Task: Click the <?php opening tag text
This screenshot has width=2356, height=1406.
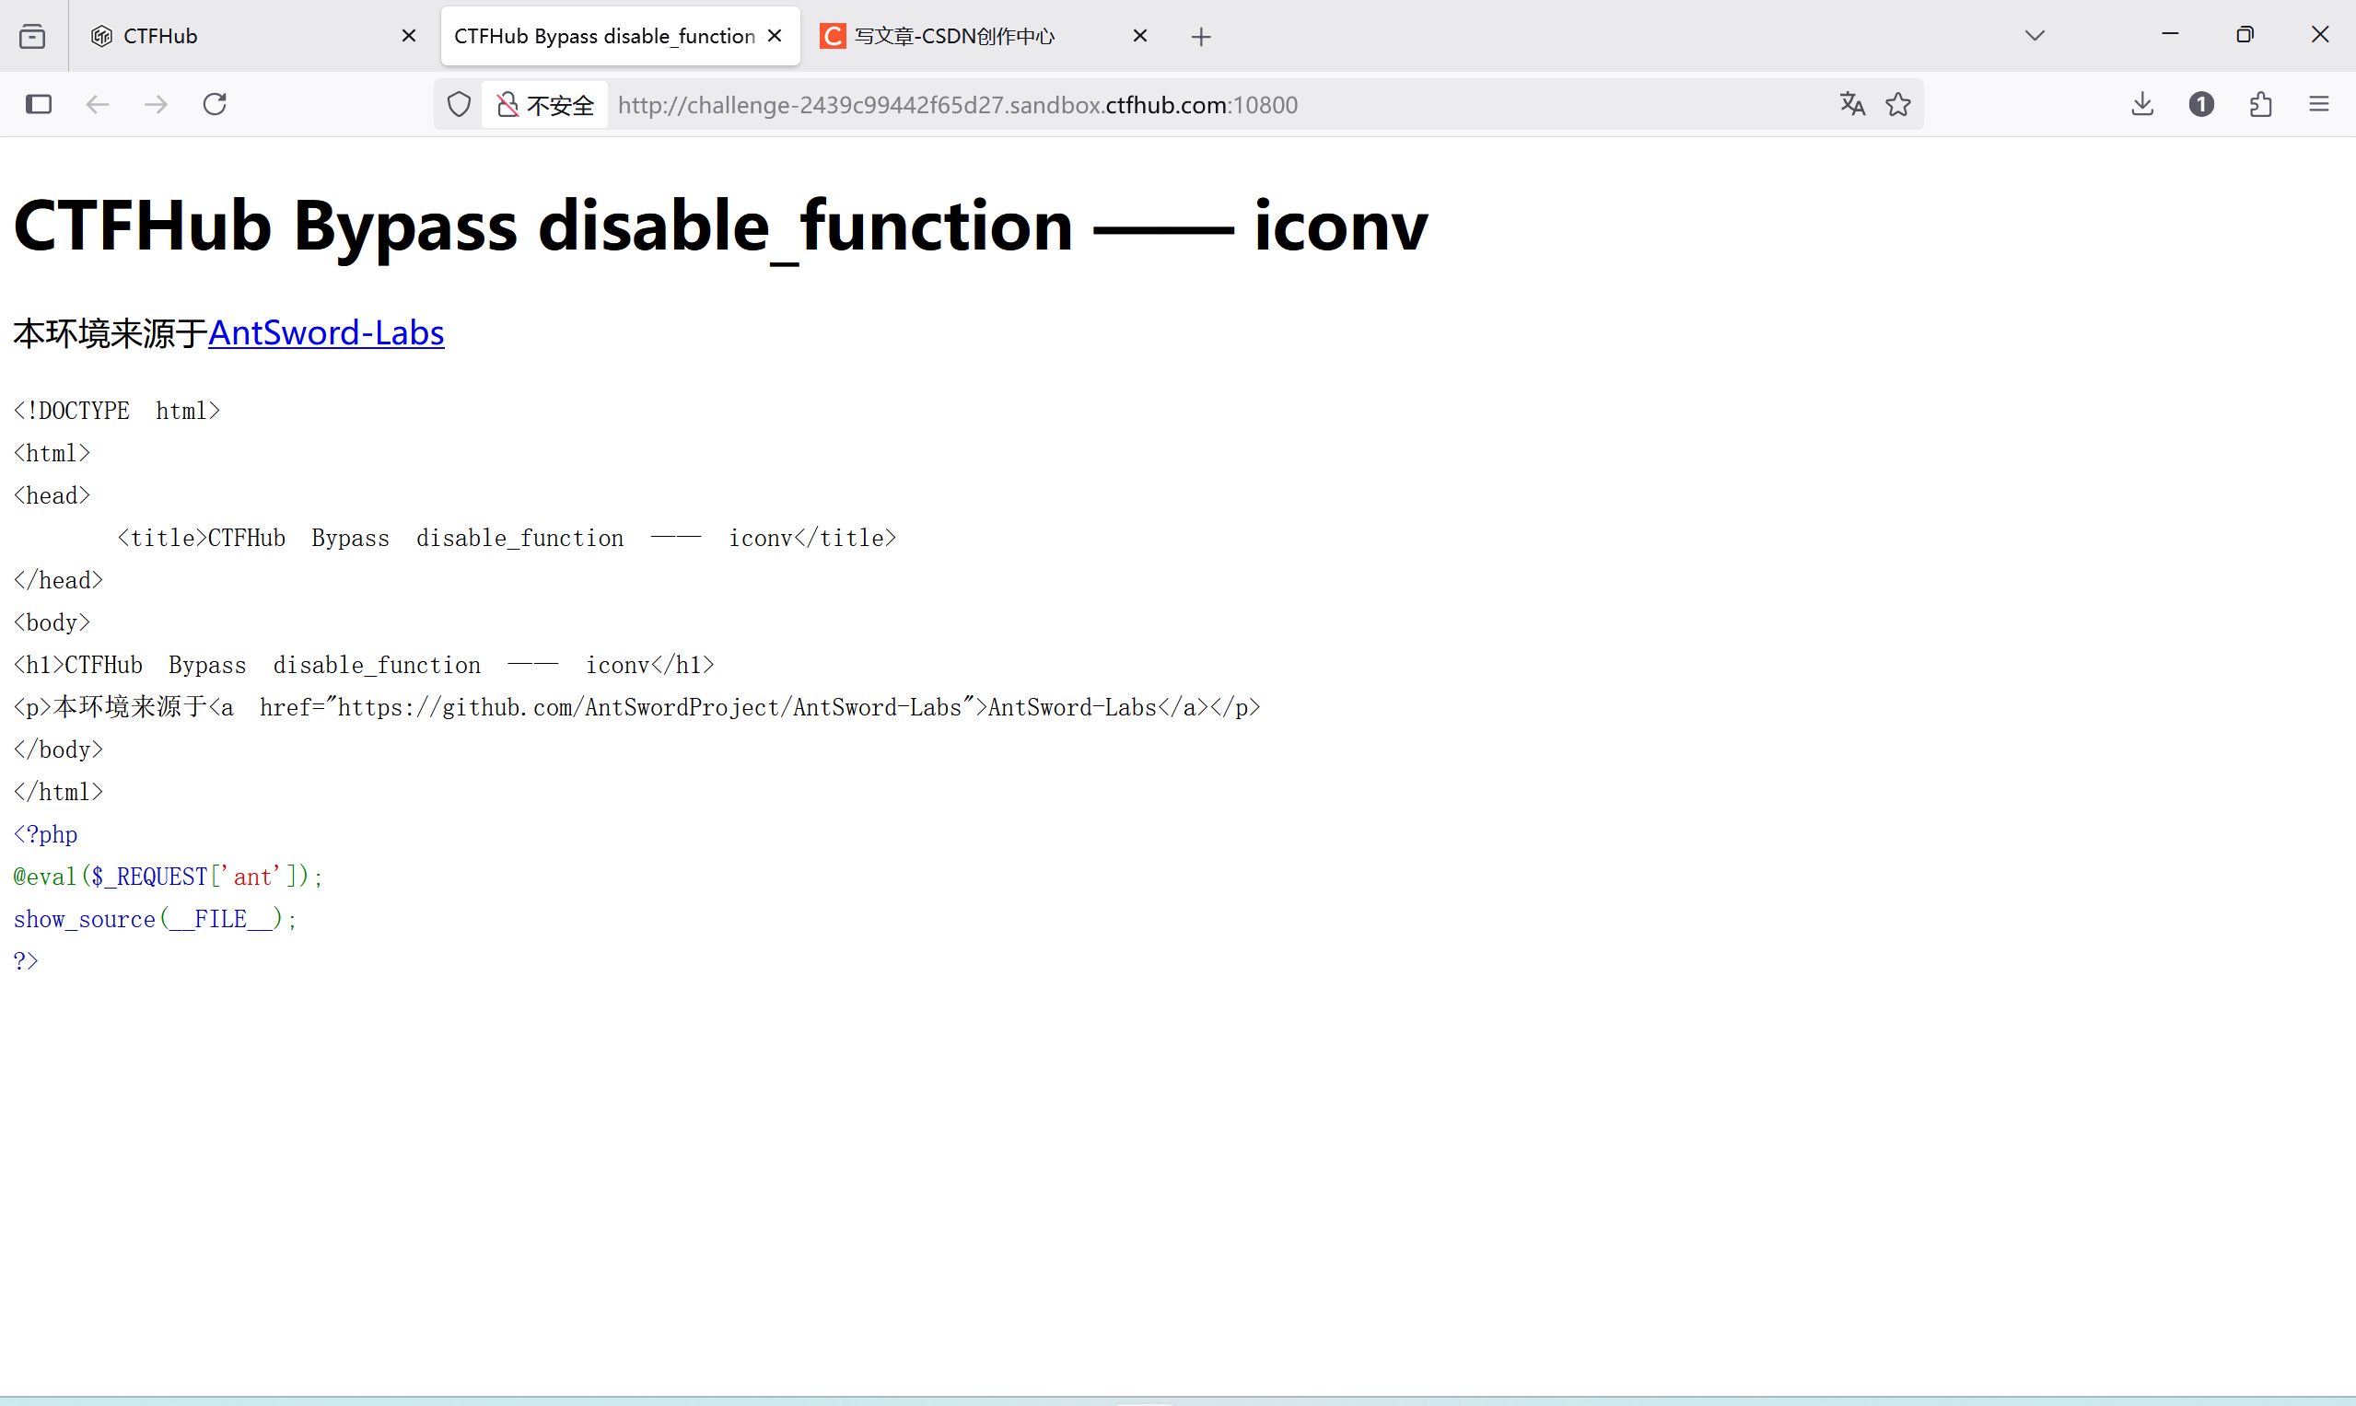Action: tap(45, 833)
